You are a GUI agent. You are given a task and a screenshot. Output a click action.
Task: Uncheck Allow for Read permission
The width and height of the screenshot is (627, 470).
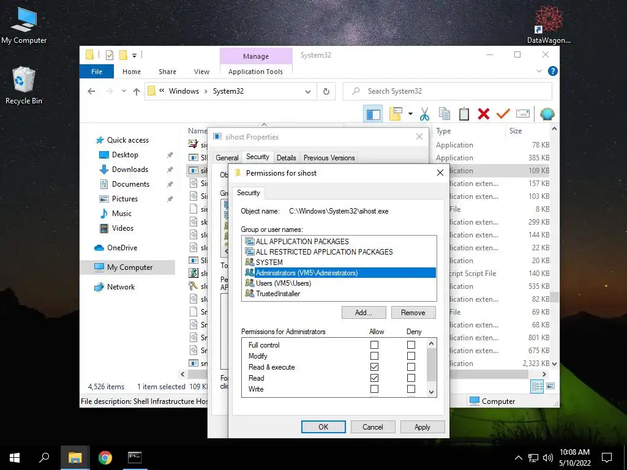374,378
